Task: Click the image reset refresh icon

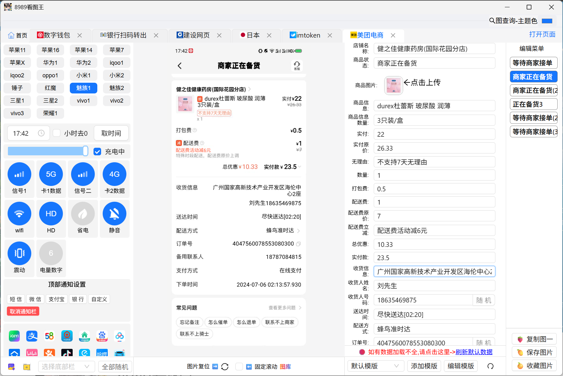Action: tap(225, 367)
